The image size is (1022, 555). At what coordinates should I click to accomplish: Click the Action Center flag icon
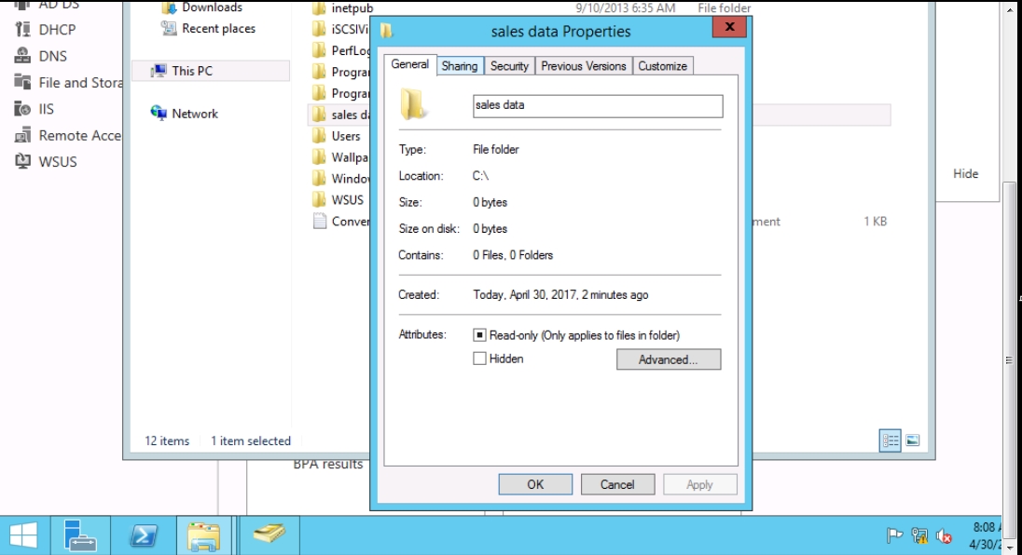[895, 535]
